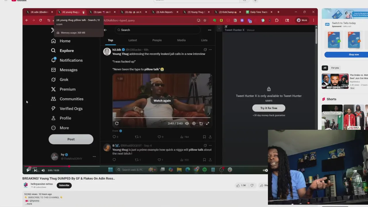Select the For you filter chip

tap(335, 68)
